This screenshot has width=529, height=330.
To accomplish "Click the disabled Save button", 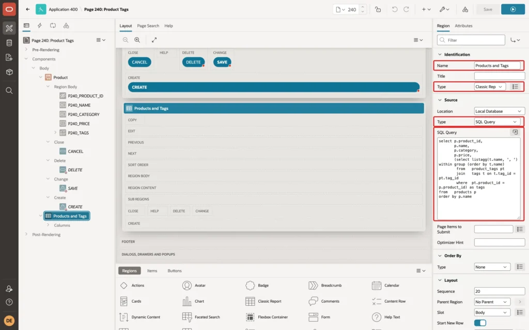I will [x=488, y=9].
